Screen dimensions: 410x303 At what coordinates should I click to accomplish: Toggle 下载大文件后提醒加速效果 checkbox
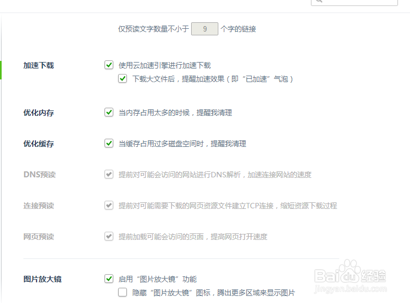[123, 78]
